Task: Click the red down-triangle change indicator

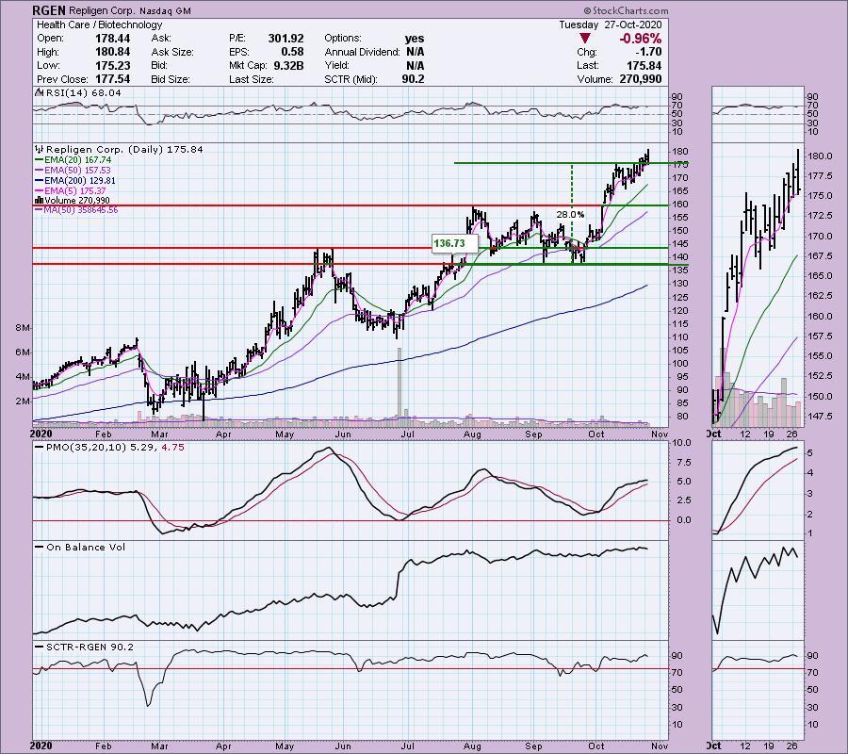Action: tap(584, 39)
